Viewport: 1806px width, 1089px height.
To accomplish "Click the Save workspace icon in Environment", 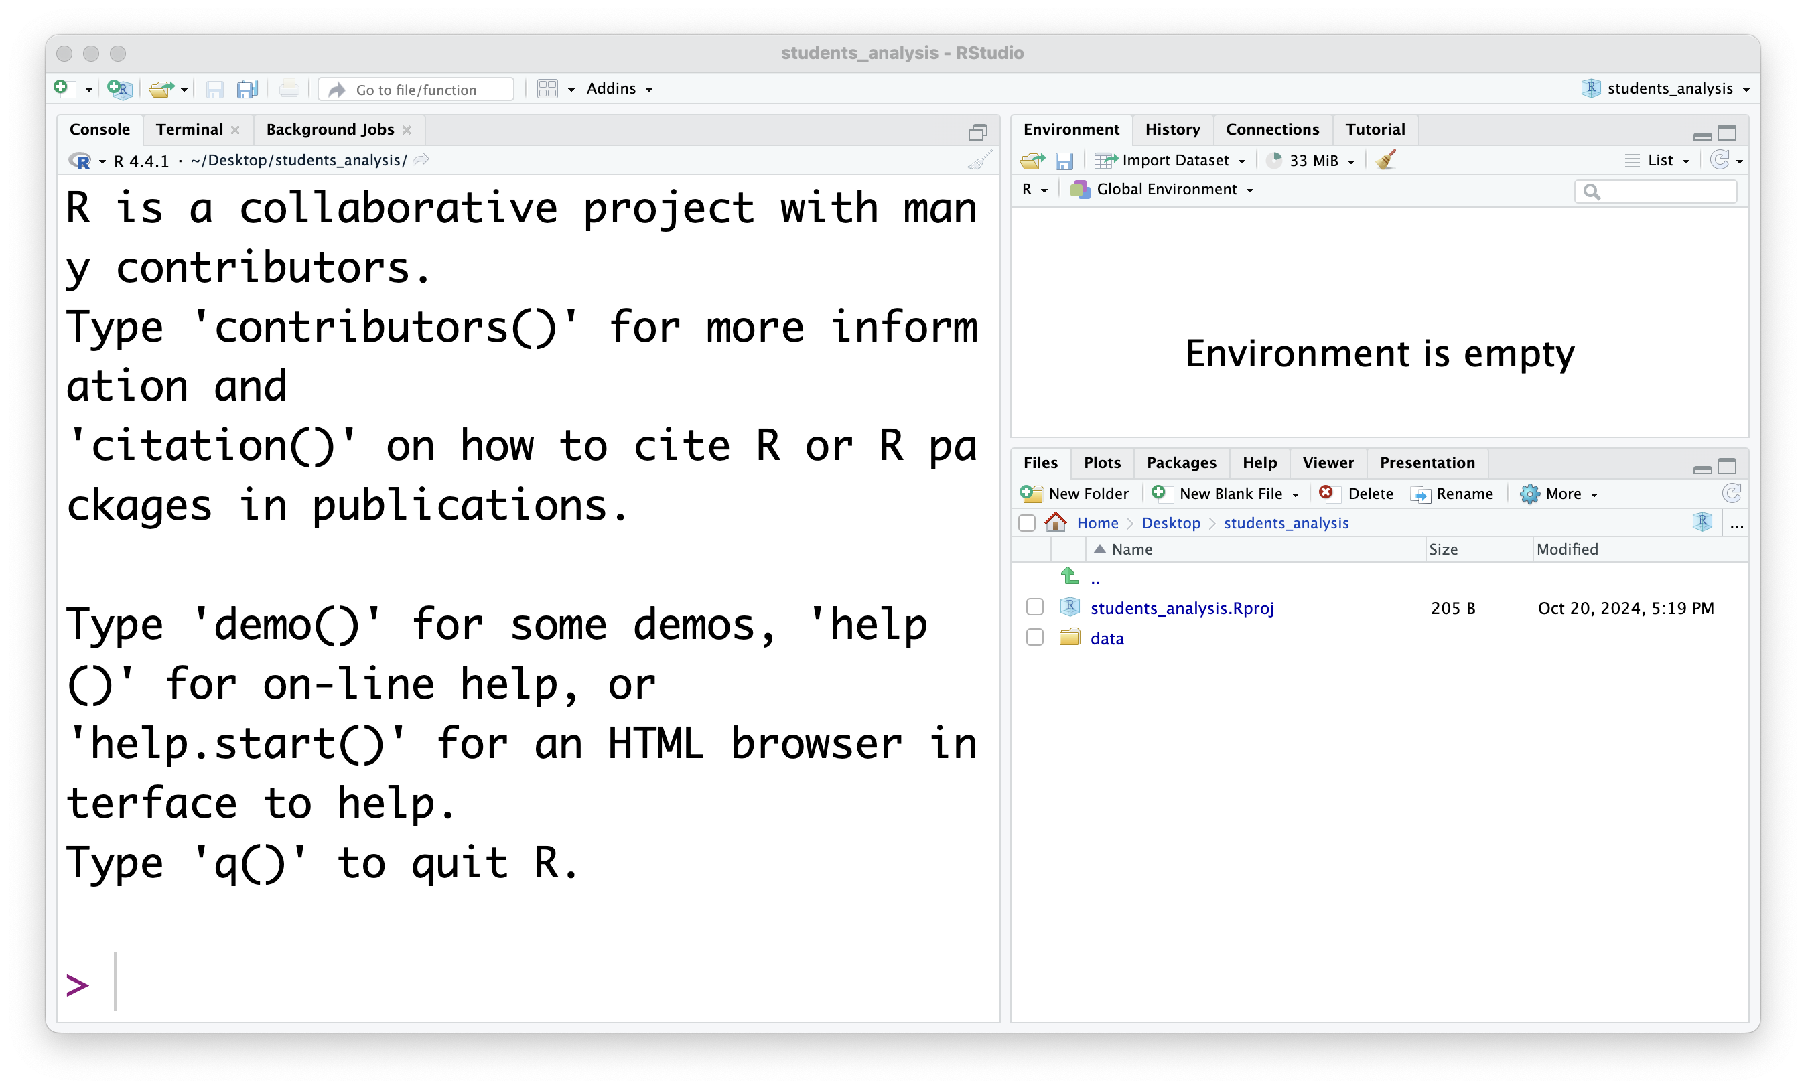I will click(1064, 161).
